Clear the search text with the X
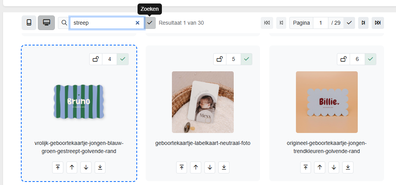Viewport: 396px width, 185px height. coord(138,23)
